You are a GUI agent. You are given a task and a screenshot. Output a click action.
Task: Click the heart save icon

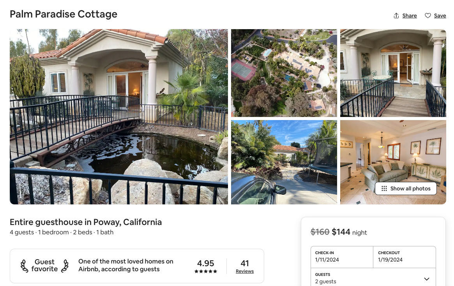(x=428, y=16)
